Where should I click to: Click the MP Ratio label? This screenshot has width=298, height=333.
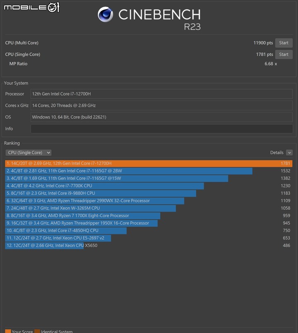point(18,64)
